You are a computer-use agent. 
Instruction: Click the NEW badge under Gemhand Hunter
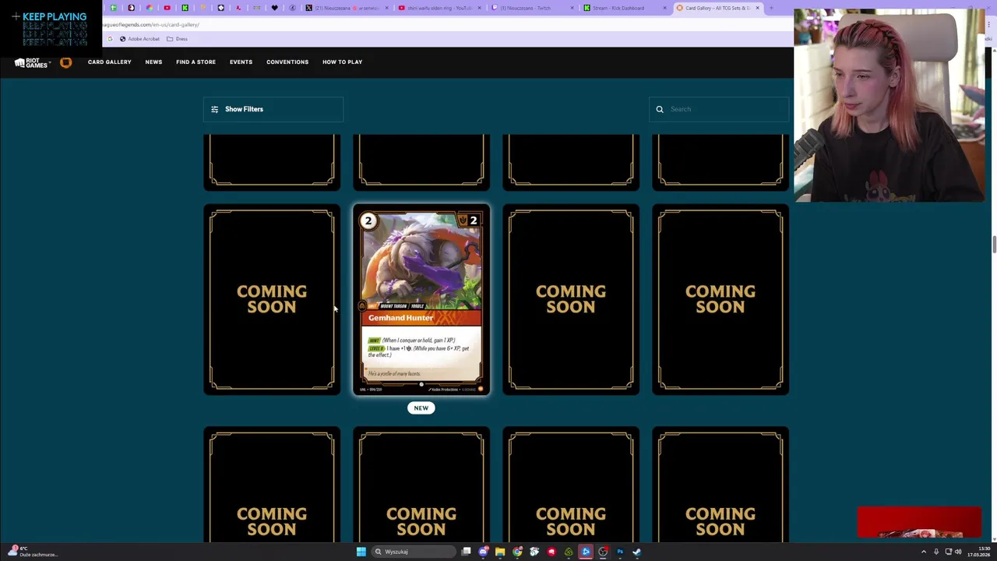tap(421, 408)
